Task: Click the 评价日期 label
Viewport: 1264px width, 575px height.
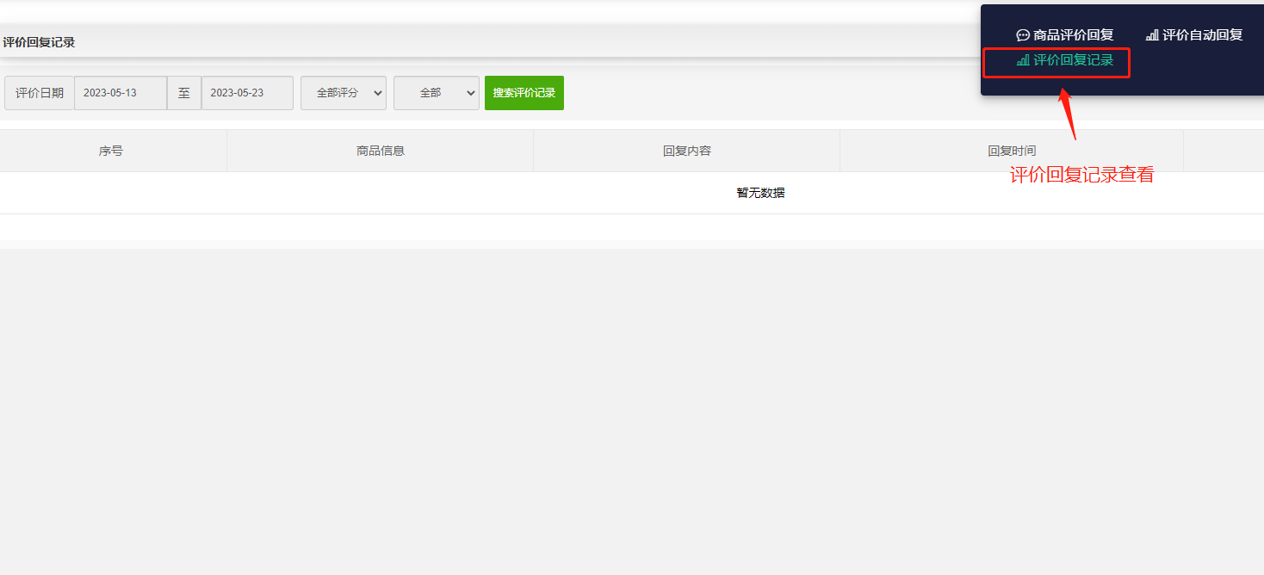Action: click(40, 93)
